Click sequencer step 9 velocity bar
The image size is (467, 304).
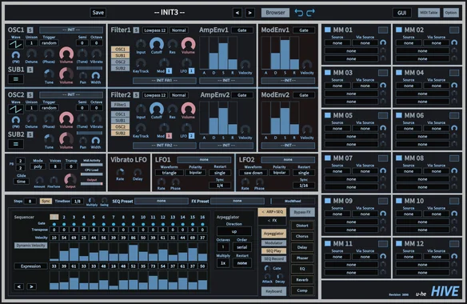133,252
